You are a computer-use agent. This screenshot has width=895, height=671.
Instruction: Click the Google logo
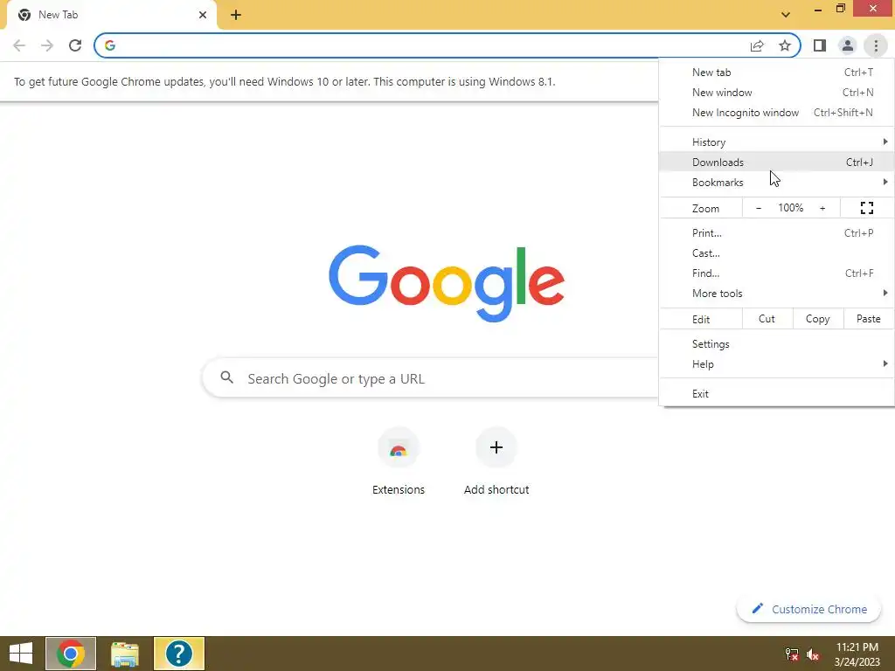point(447,284)
